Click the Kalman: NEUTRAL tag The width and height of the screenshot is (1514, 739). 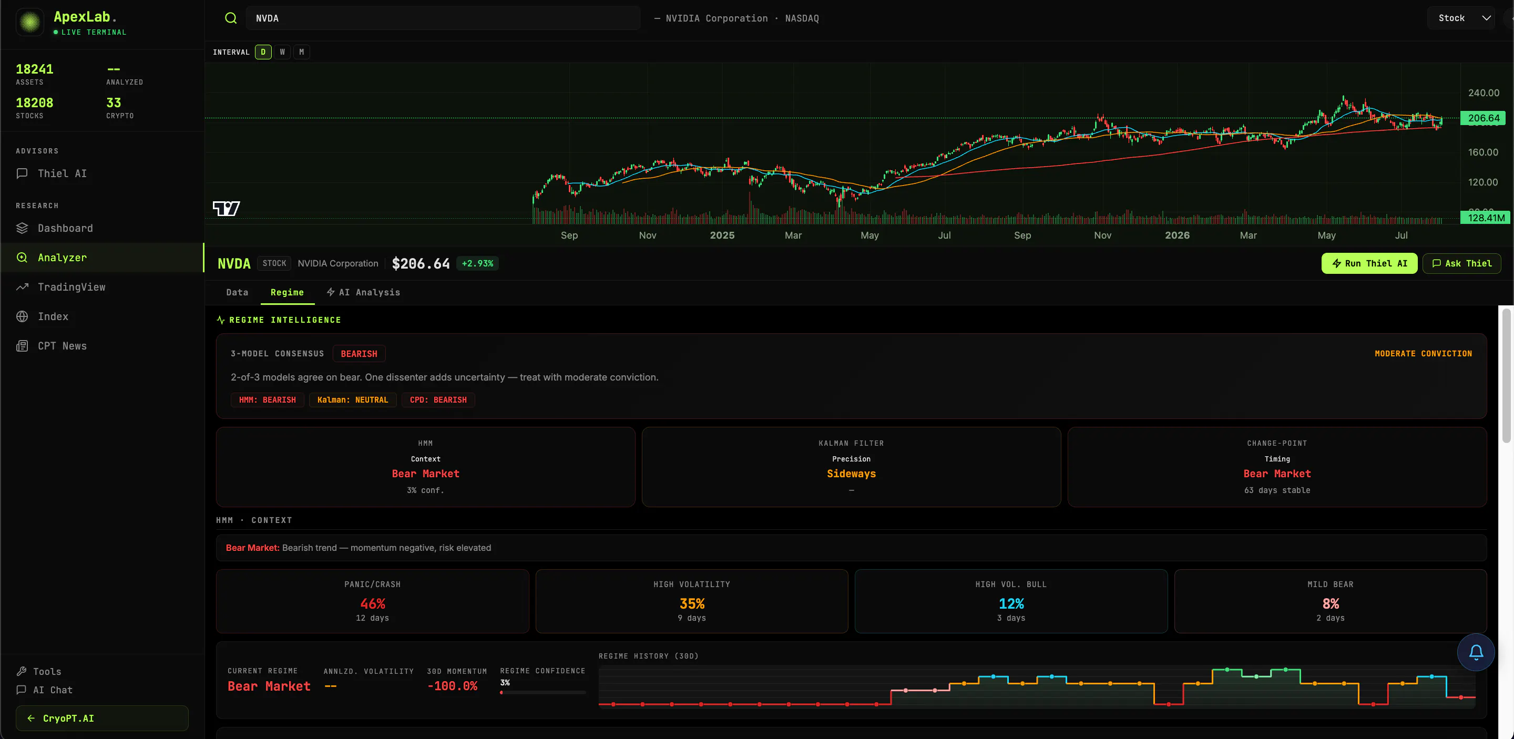pos(353,399)
